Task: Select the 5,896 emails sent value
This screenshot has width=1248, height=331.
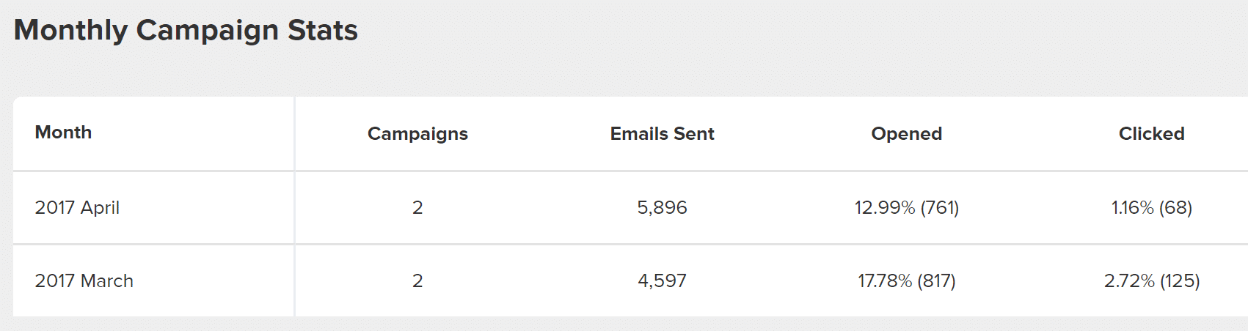Action: (662, 208)
